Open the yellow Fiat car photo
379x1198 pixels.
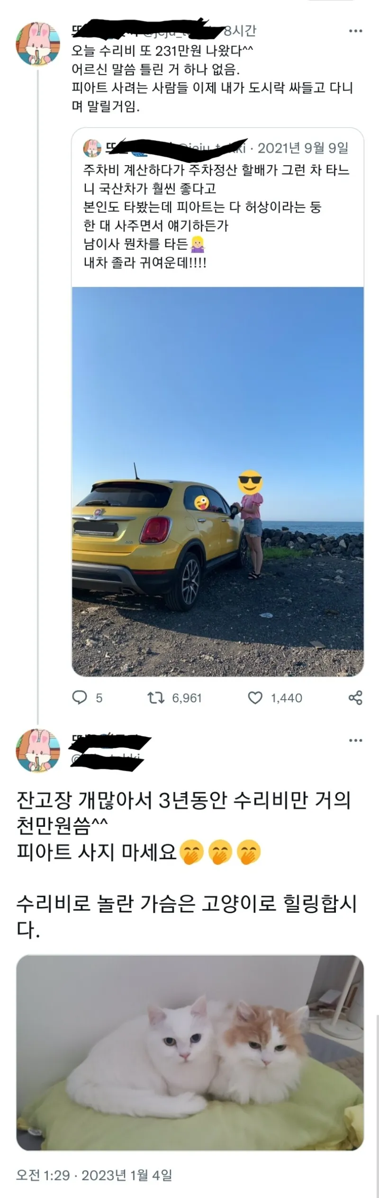(x=218, y=481)
